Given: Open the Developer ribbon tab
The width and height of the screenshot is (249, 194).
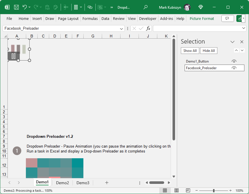Looking at the screenshot, I should 148,18.
